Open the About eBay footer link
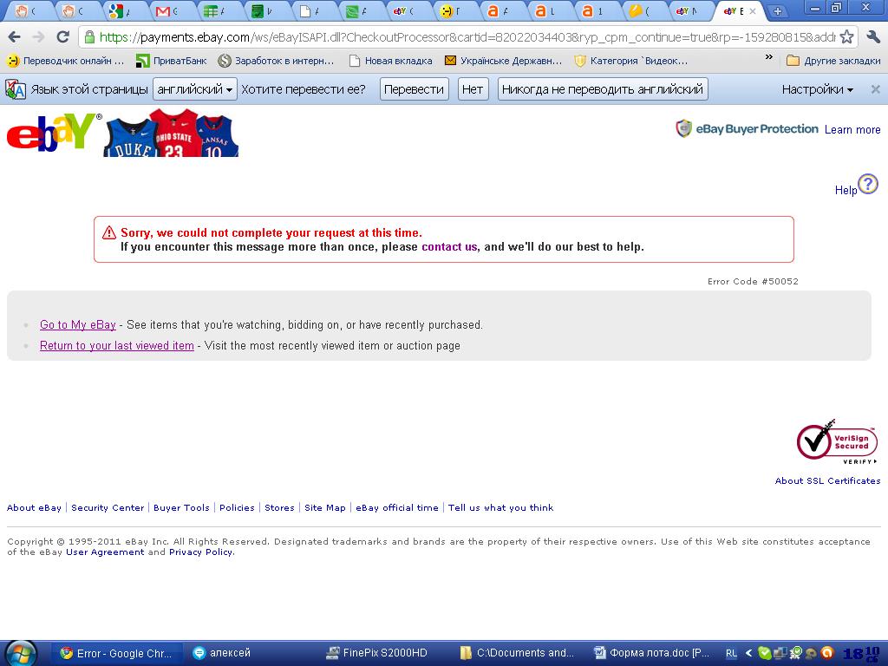888x666 pixels. tap(34, 507)
